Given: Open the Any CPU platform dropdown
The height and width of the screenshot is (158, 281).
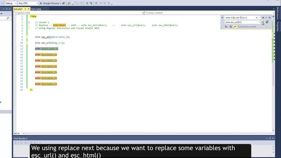Looking at the screenshot, I should tap(28, 3).
